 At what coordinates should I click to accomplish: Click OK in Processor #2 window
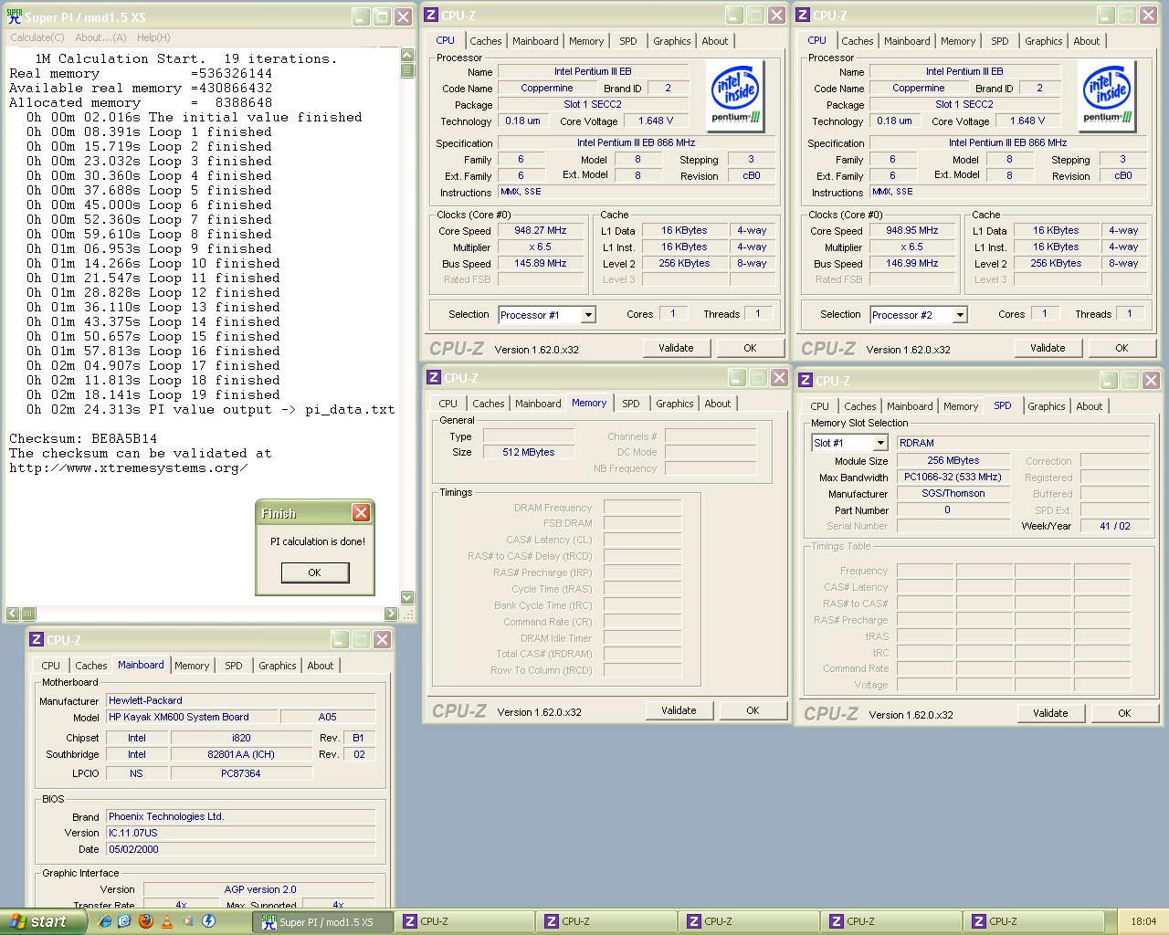pos(1122,348)
